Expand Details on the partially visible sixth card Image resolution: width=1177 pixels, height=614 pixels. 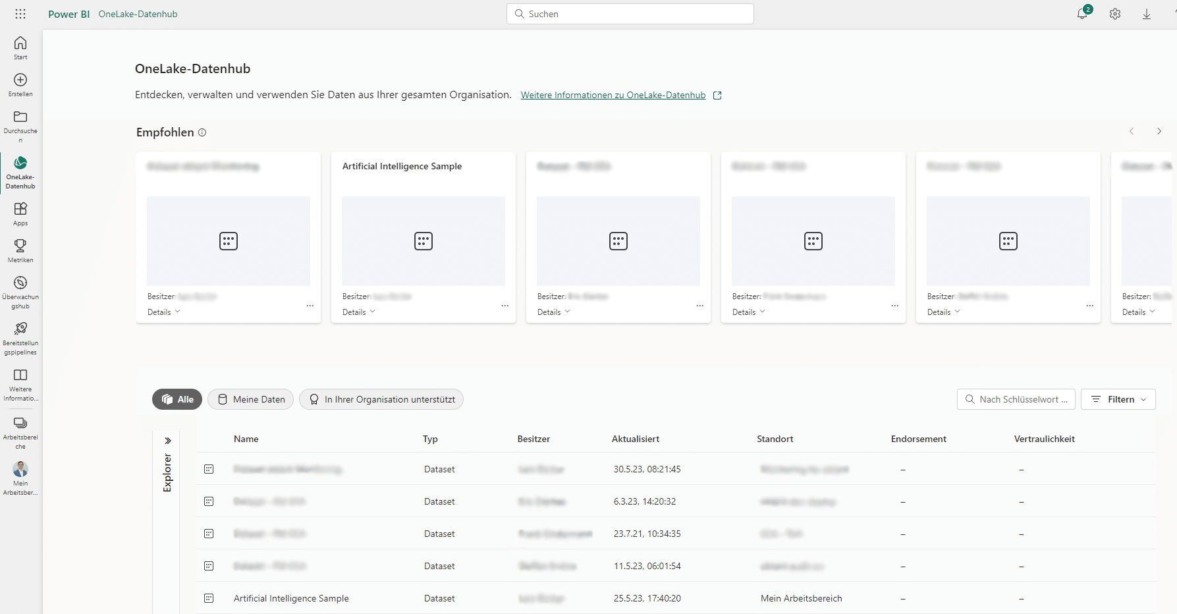[x=1139, y=312]
